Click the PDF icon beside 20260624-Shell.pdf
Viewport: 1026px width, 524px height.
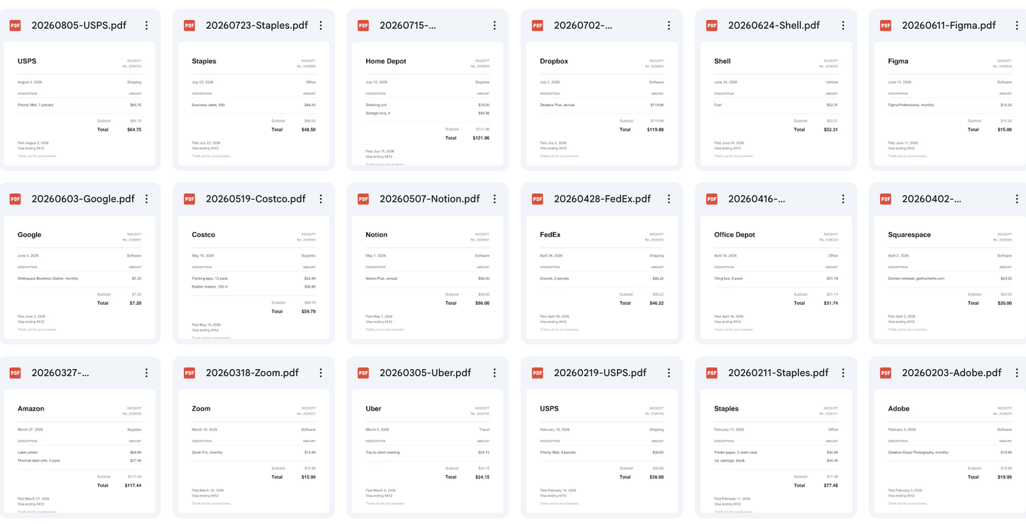pyautogui.click(x=712, y=26)
